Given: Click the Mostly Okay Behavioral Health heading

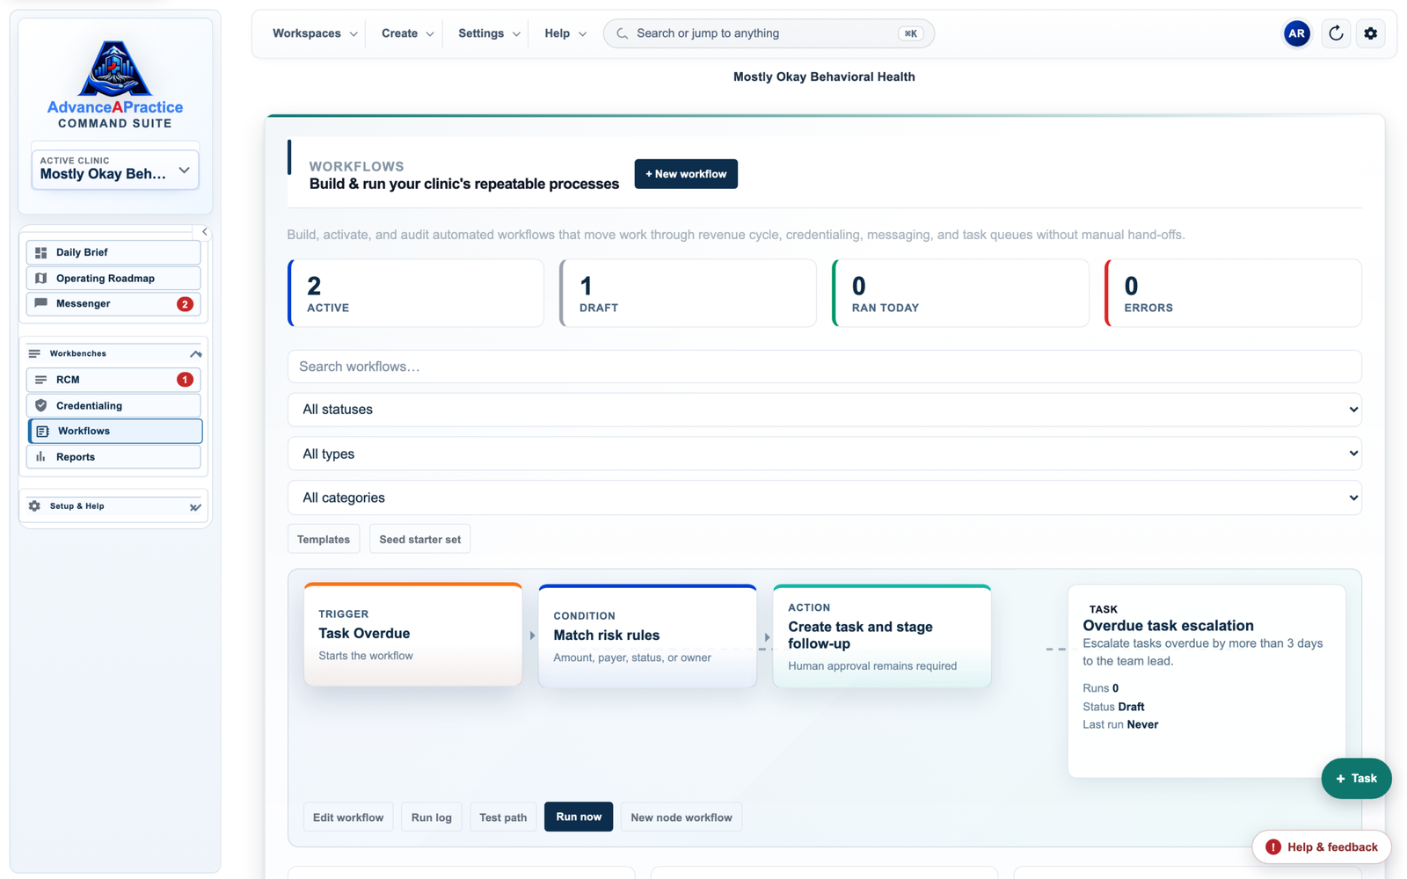Looking at the screenshot, I should coord(824,76).
